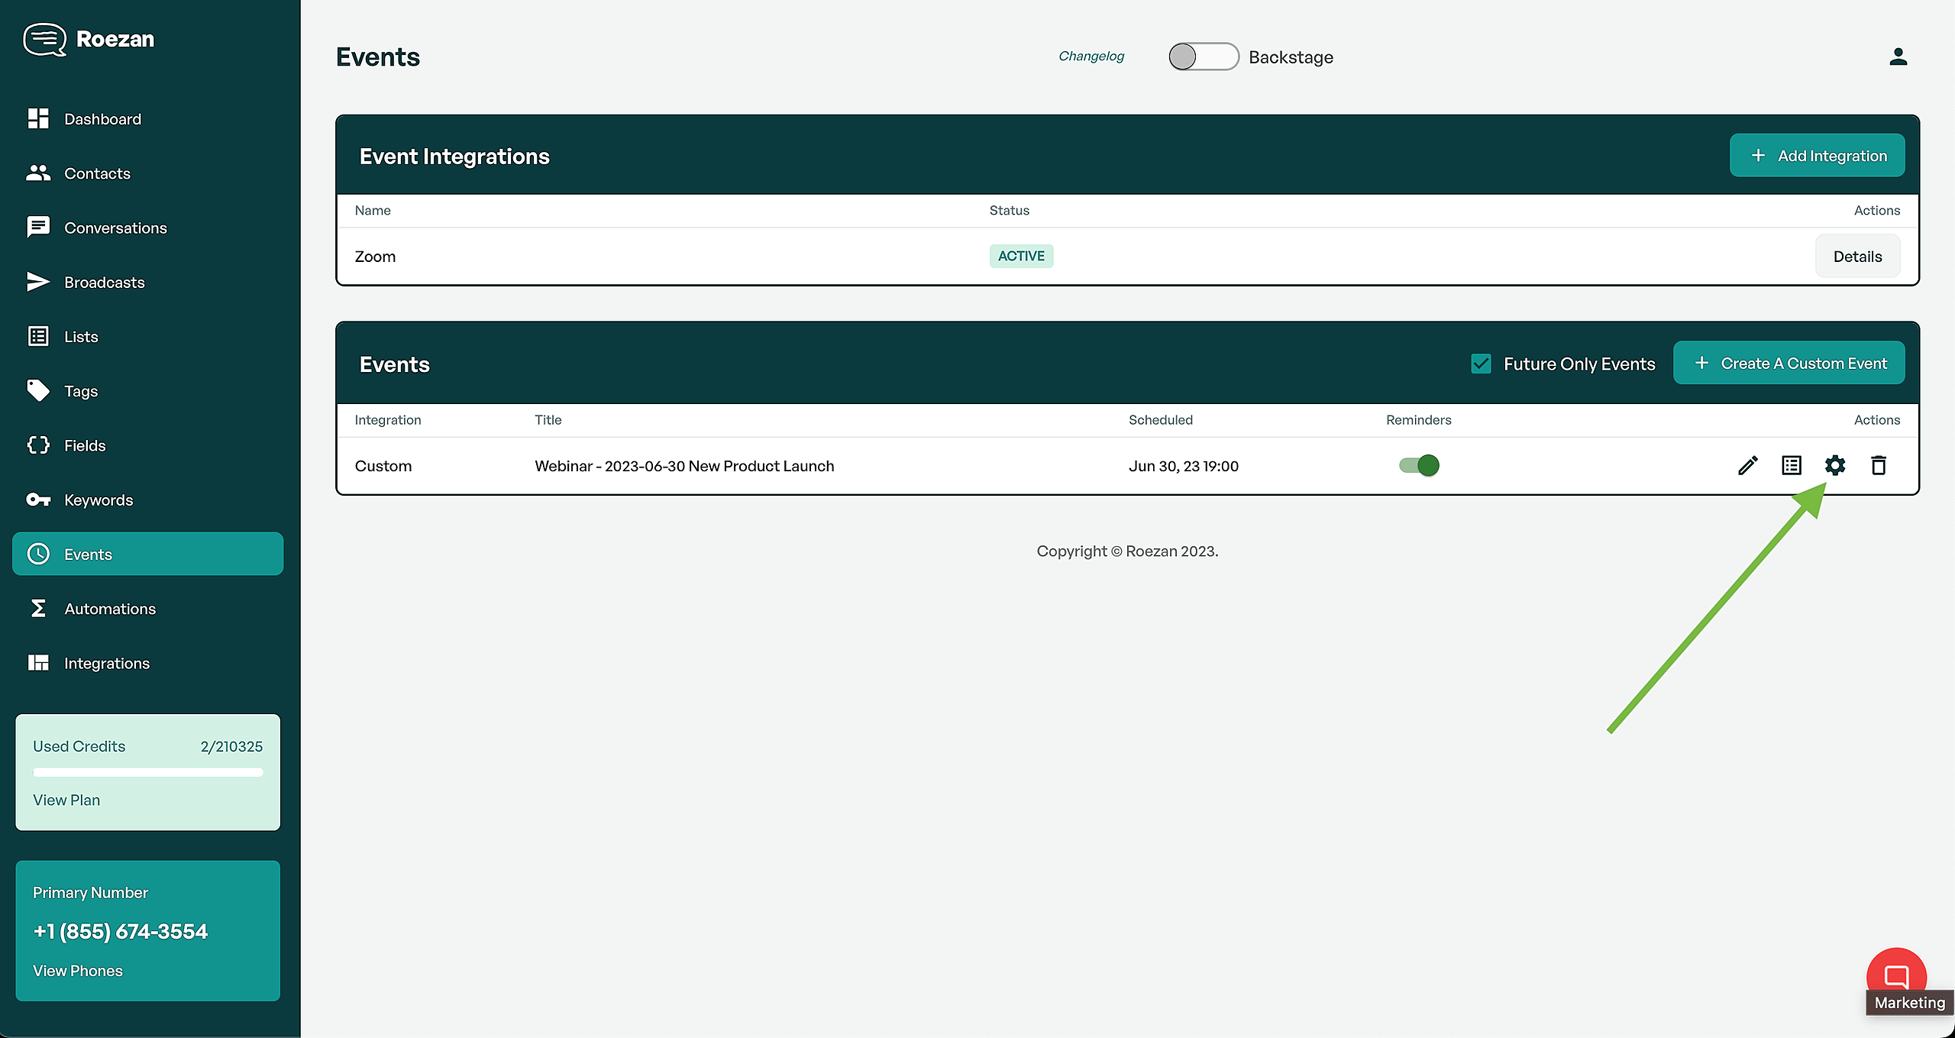Image resolution: width=1955 pixels, height=1038 pixels.
Task: Disable Reminders toggle for Webinar event
Action: [1419, 465]
